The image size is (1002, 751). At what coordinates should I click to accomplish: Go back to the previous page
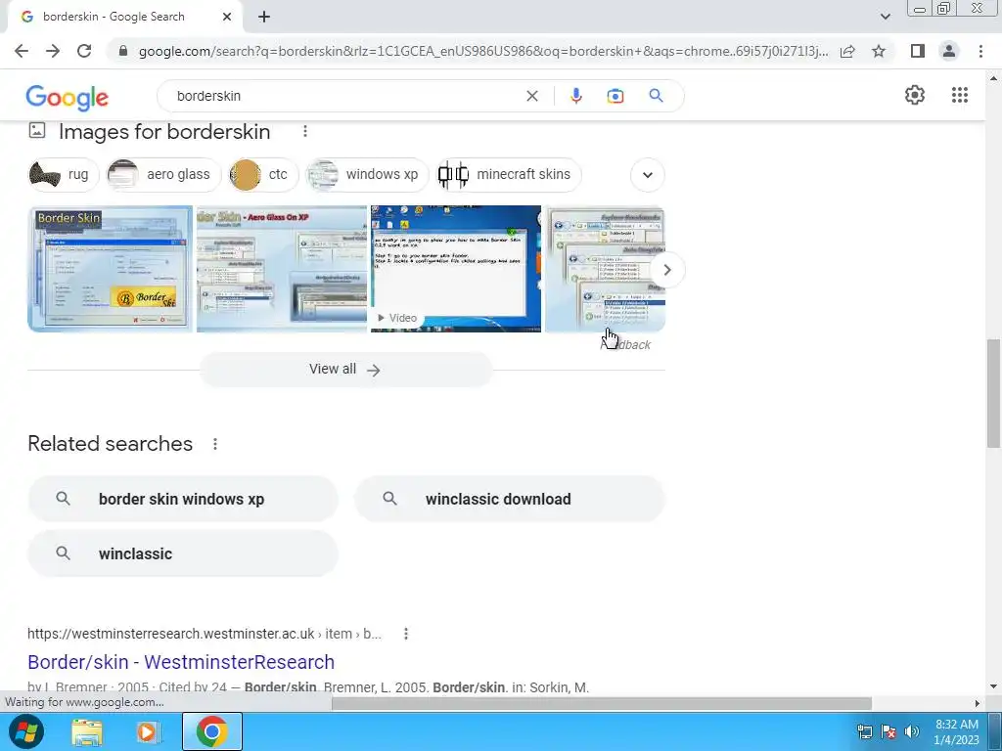[22, 51]
